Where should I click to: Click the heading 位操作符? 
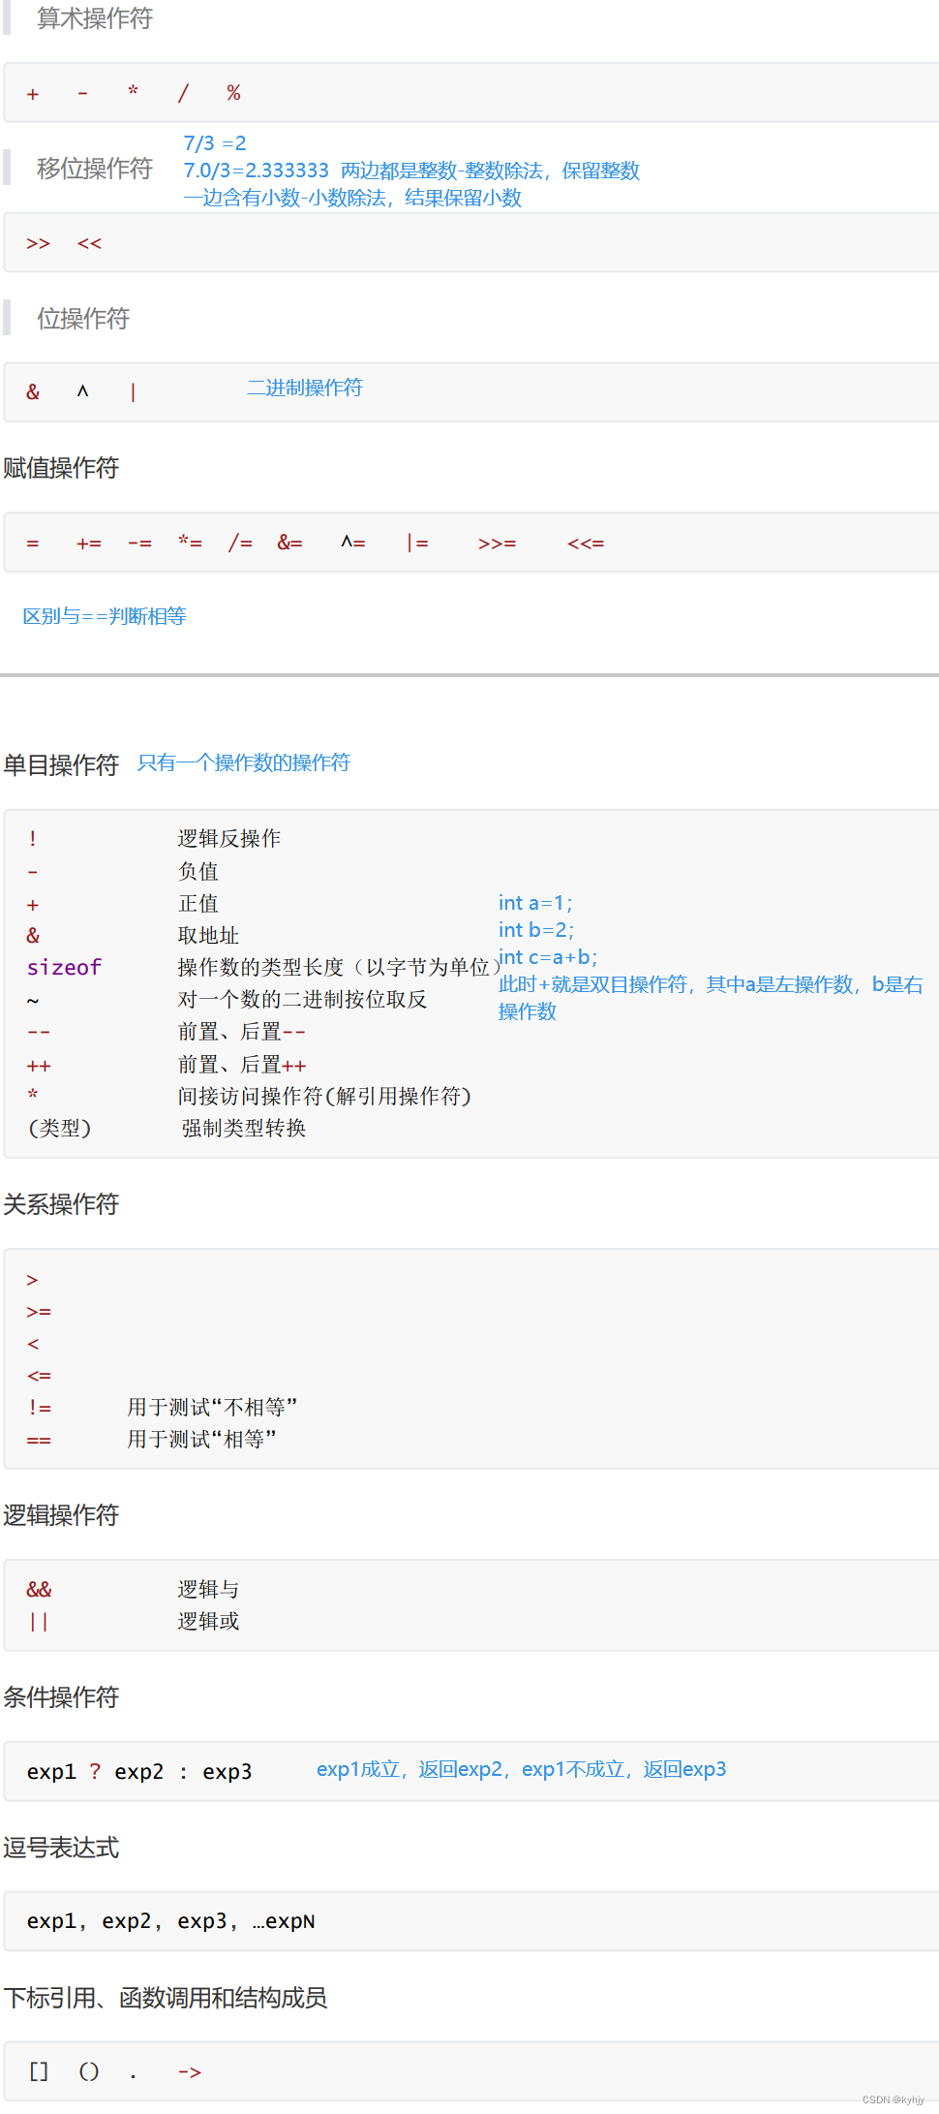point(83,319)
